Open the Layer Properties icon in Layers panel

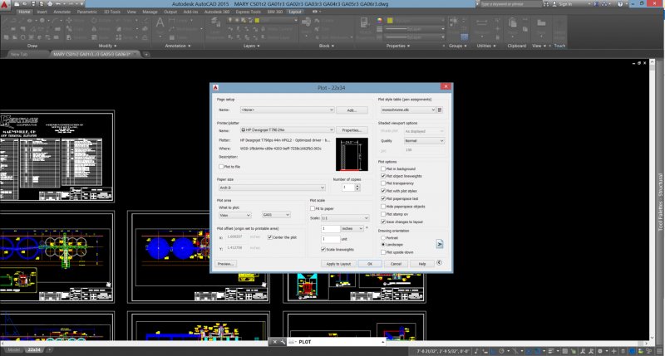coord(215,23)
